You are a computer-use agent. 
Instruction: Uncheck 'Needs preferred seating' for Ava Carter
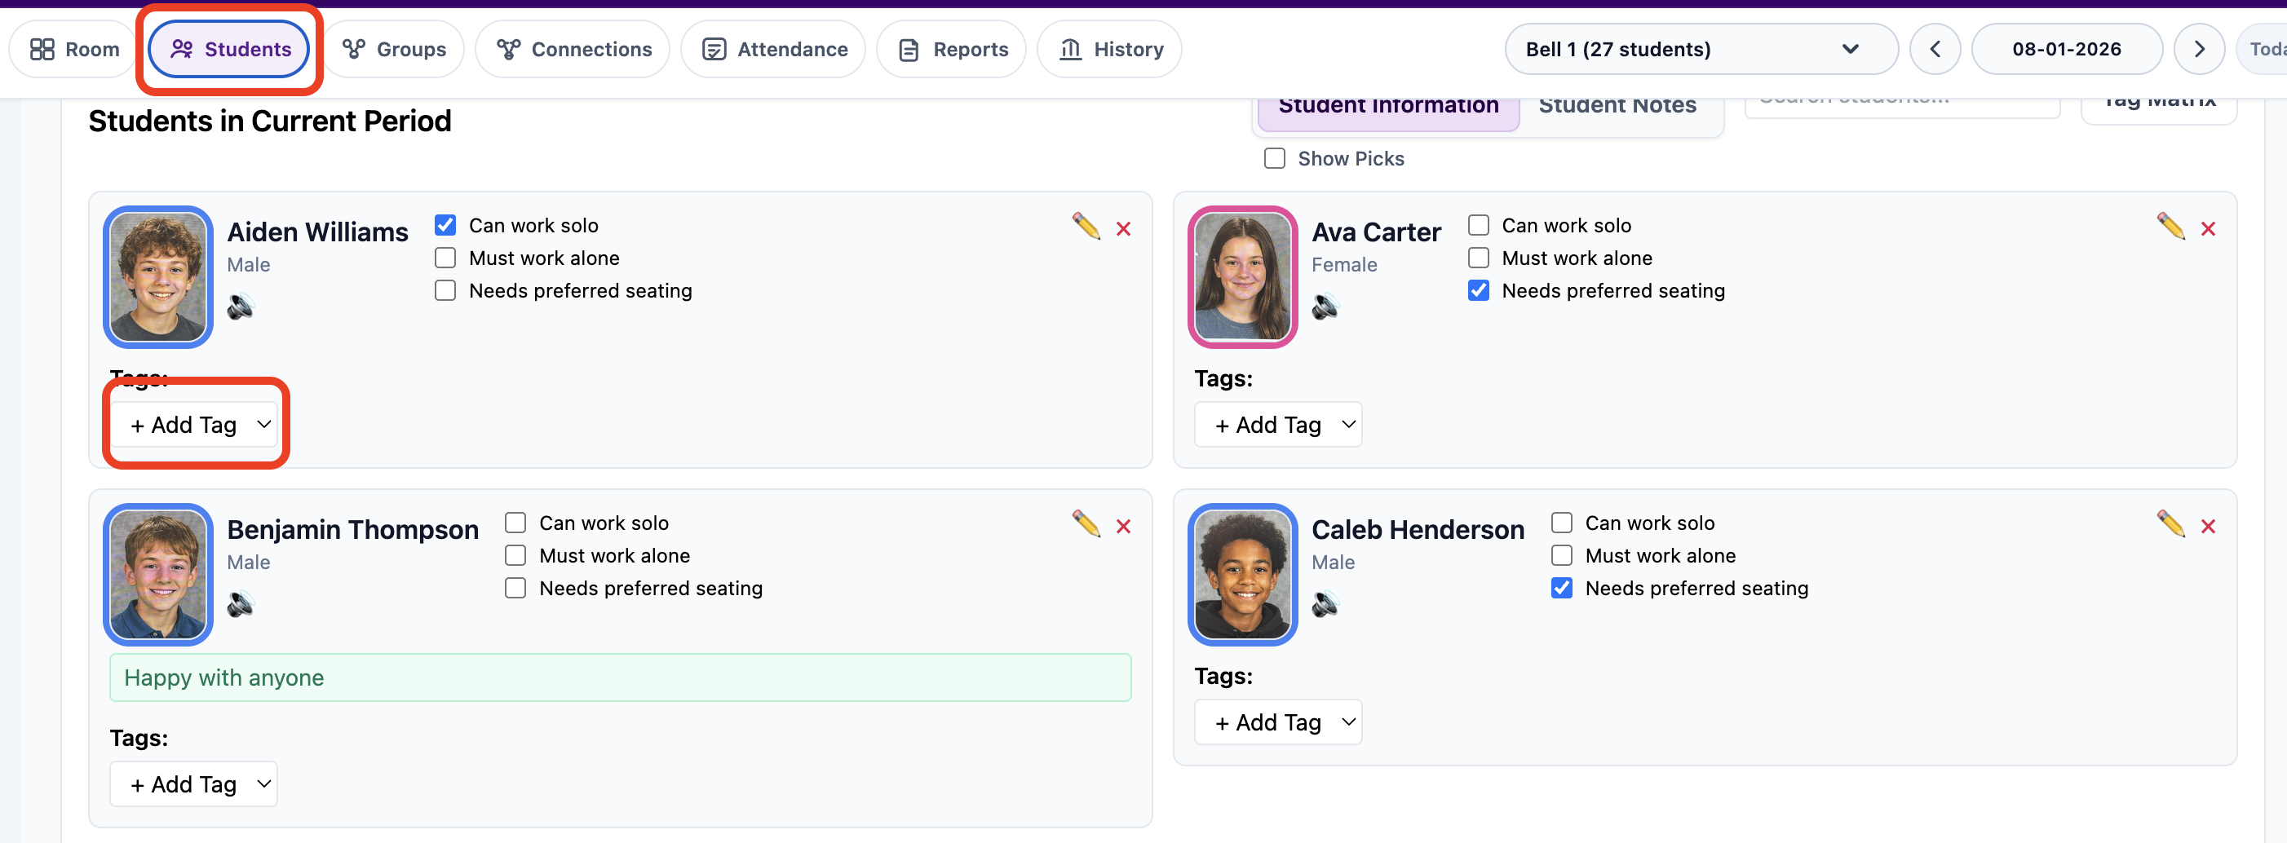1479,291
